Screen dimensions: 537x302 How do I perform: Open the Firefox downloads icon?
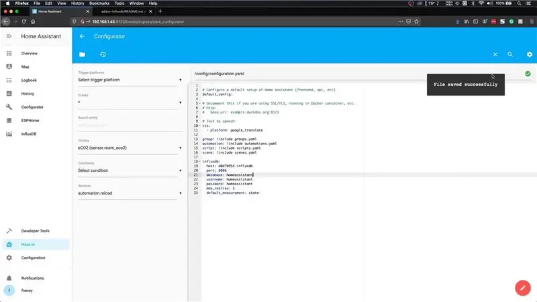point(458,21)
